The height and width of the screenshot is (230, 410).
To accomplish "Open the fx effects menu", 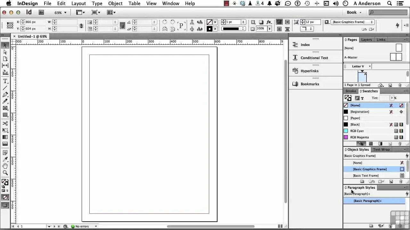I will (x=269, y=22).
